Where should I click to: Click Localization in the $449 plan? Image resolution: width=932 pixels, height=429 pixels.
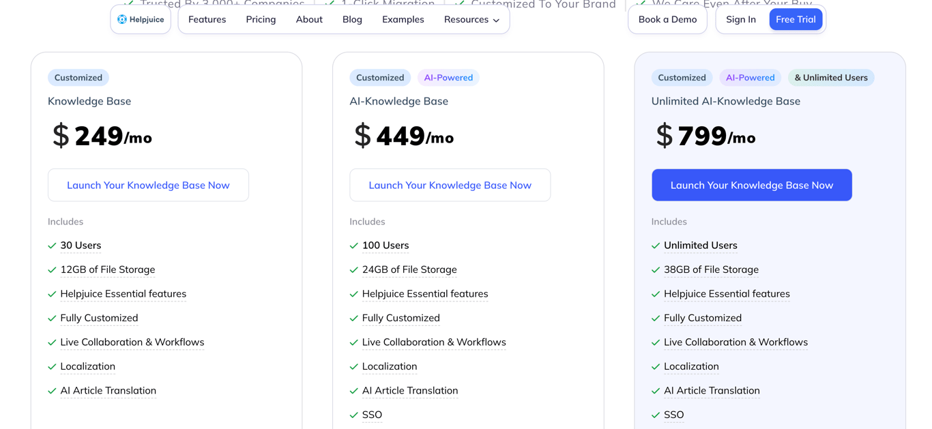390,366
